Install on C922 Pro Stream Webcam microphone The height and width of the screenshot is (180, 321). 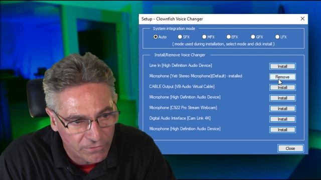tap(282, 108)
